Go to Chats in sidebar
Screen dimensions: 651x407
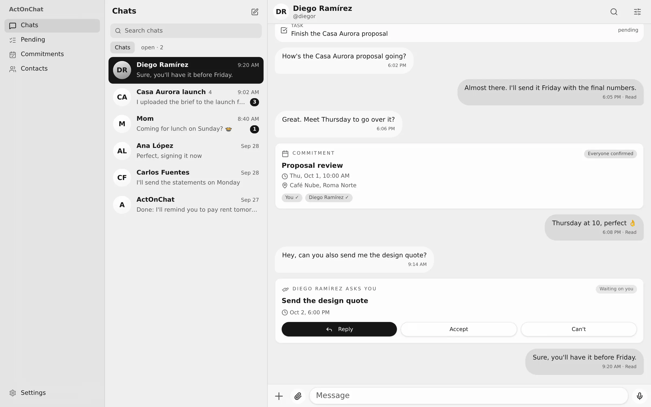tap(52, 26)
